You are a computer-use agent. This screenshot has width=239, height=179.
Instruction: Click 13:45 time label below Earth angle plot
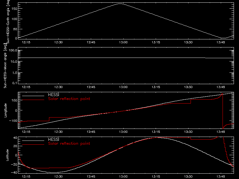point(221,42)
